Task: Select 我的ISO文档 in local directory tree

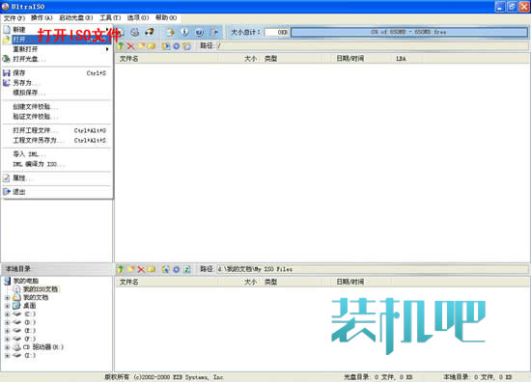Action: (x=40, y=289)
